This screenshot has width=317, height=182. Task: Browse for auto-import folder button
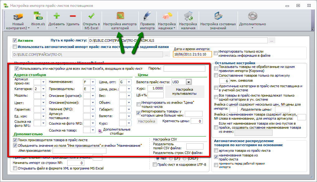click(x=166, y=55)
